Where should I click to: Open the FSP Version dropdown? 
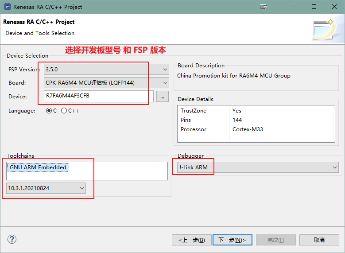(106, 70)
